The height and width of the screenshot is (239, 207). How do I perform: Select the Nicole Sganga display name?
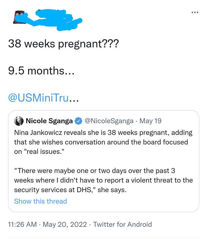coord(50,121)
